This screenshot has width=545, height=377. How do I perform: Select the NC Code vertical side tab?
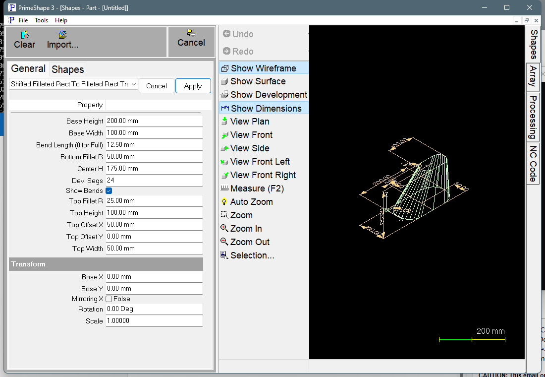533,164
